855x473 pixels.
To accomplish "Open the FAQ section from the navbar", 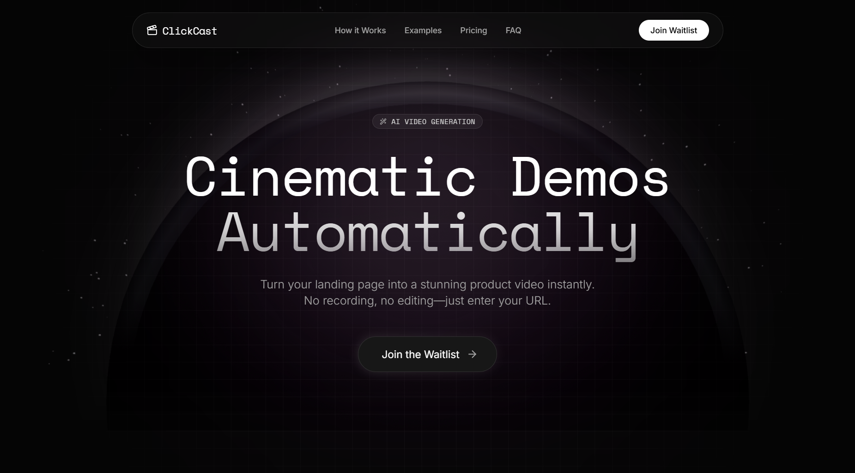I will [513, 30].
